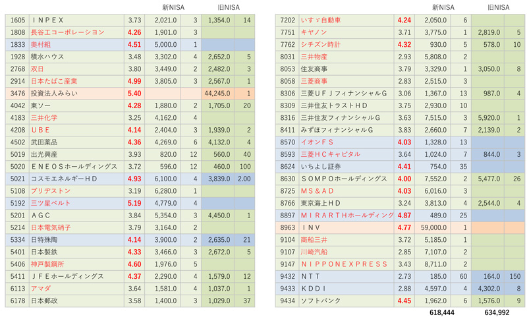This screenshot has height=319, width=527.
Task: Click 三菱ＵＦＪフィナンシャルＧ cell
Action: click(347, 94)
